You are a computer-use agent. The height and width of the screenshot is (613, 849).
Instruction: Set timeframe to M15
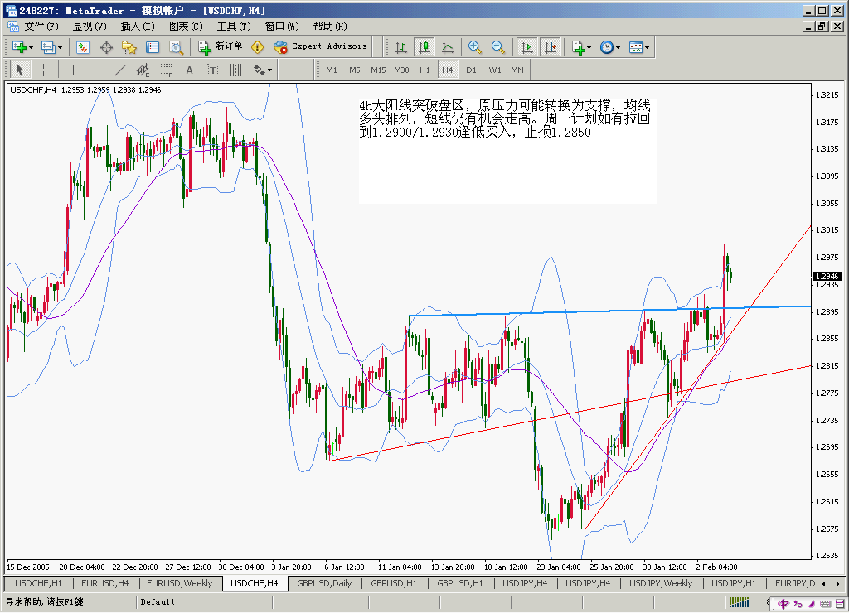click(378, 70)
